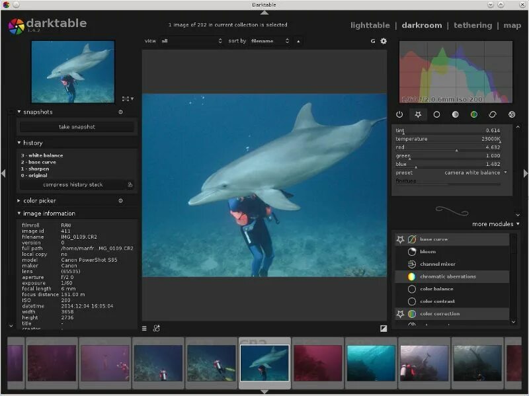Select base curve history entry
The image size is (529, 396).
coord(38,162)
